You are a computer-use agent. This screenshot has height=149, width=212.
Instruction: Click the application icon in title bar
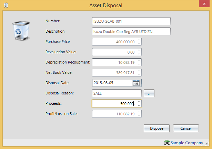coord(6,5)
